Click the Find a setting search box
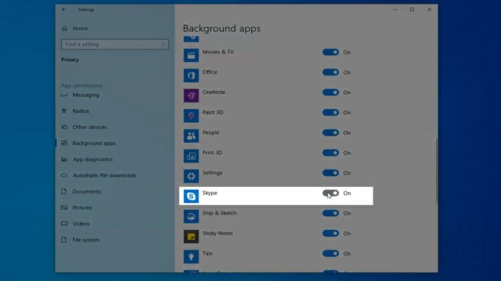The image size is (501, 281). (115, 44)
